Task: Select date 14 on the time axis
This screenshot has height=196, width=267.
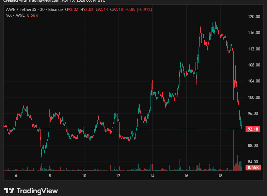Action: coord(152,176)
